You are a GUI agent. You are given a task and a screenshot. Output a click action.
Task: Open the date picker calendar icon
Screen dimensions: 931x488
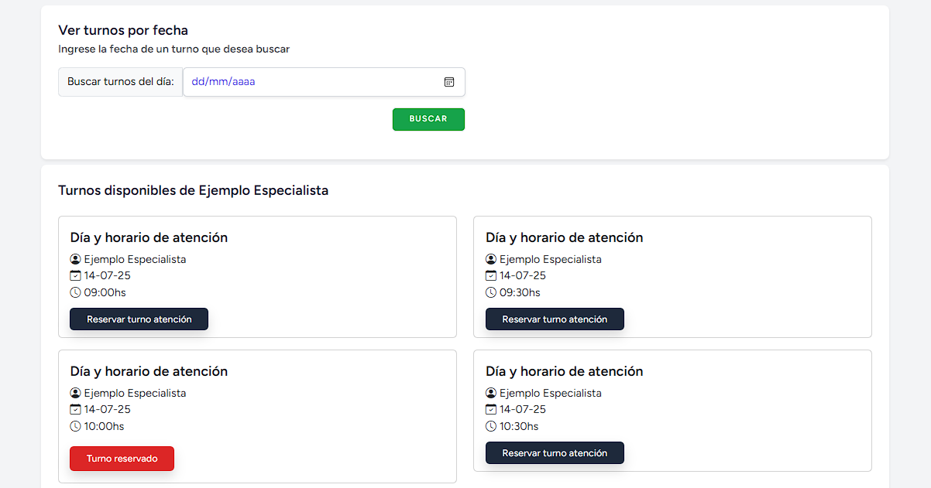tap(449, 82)
